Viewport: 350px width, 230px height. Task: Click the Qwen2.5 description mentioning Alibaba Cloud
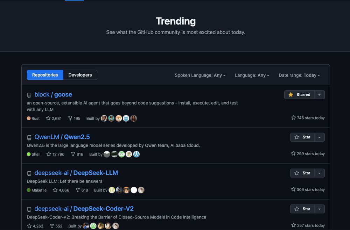[113, 145]
